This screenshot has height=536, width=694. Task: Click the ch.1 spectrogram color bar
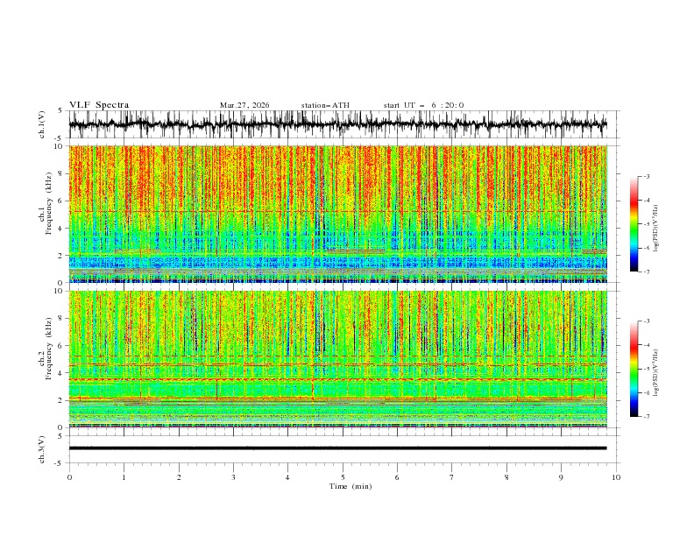[x=634, y=224]
